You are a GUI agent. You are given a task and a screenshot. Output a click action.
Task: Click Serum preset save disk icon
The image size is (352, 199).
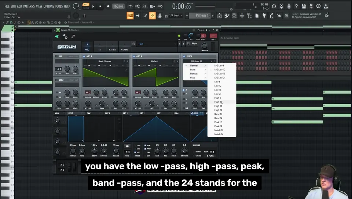pyautogui.click(x=133, y=44)
